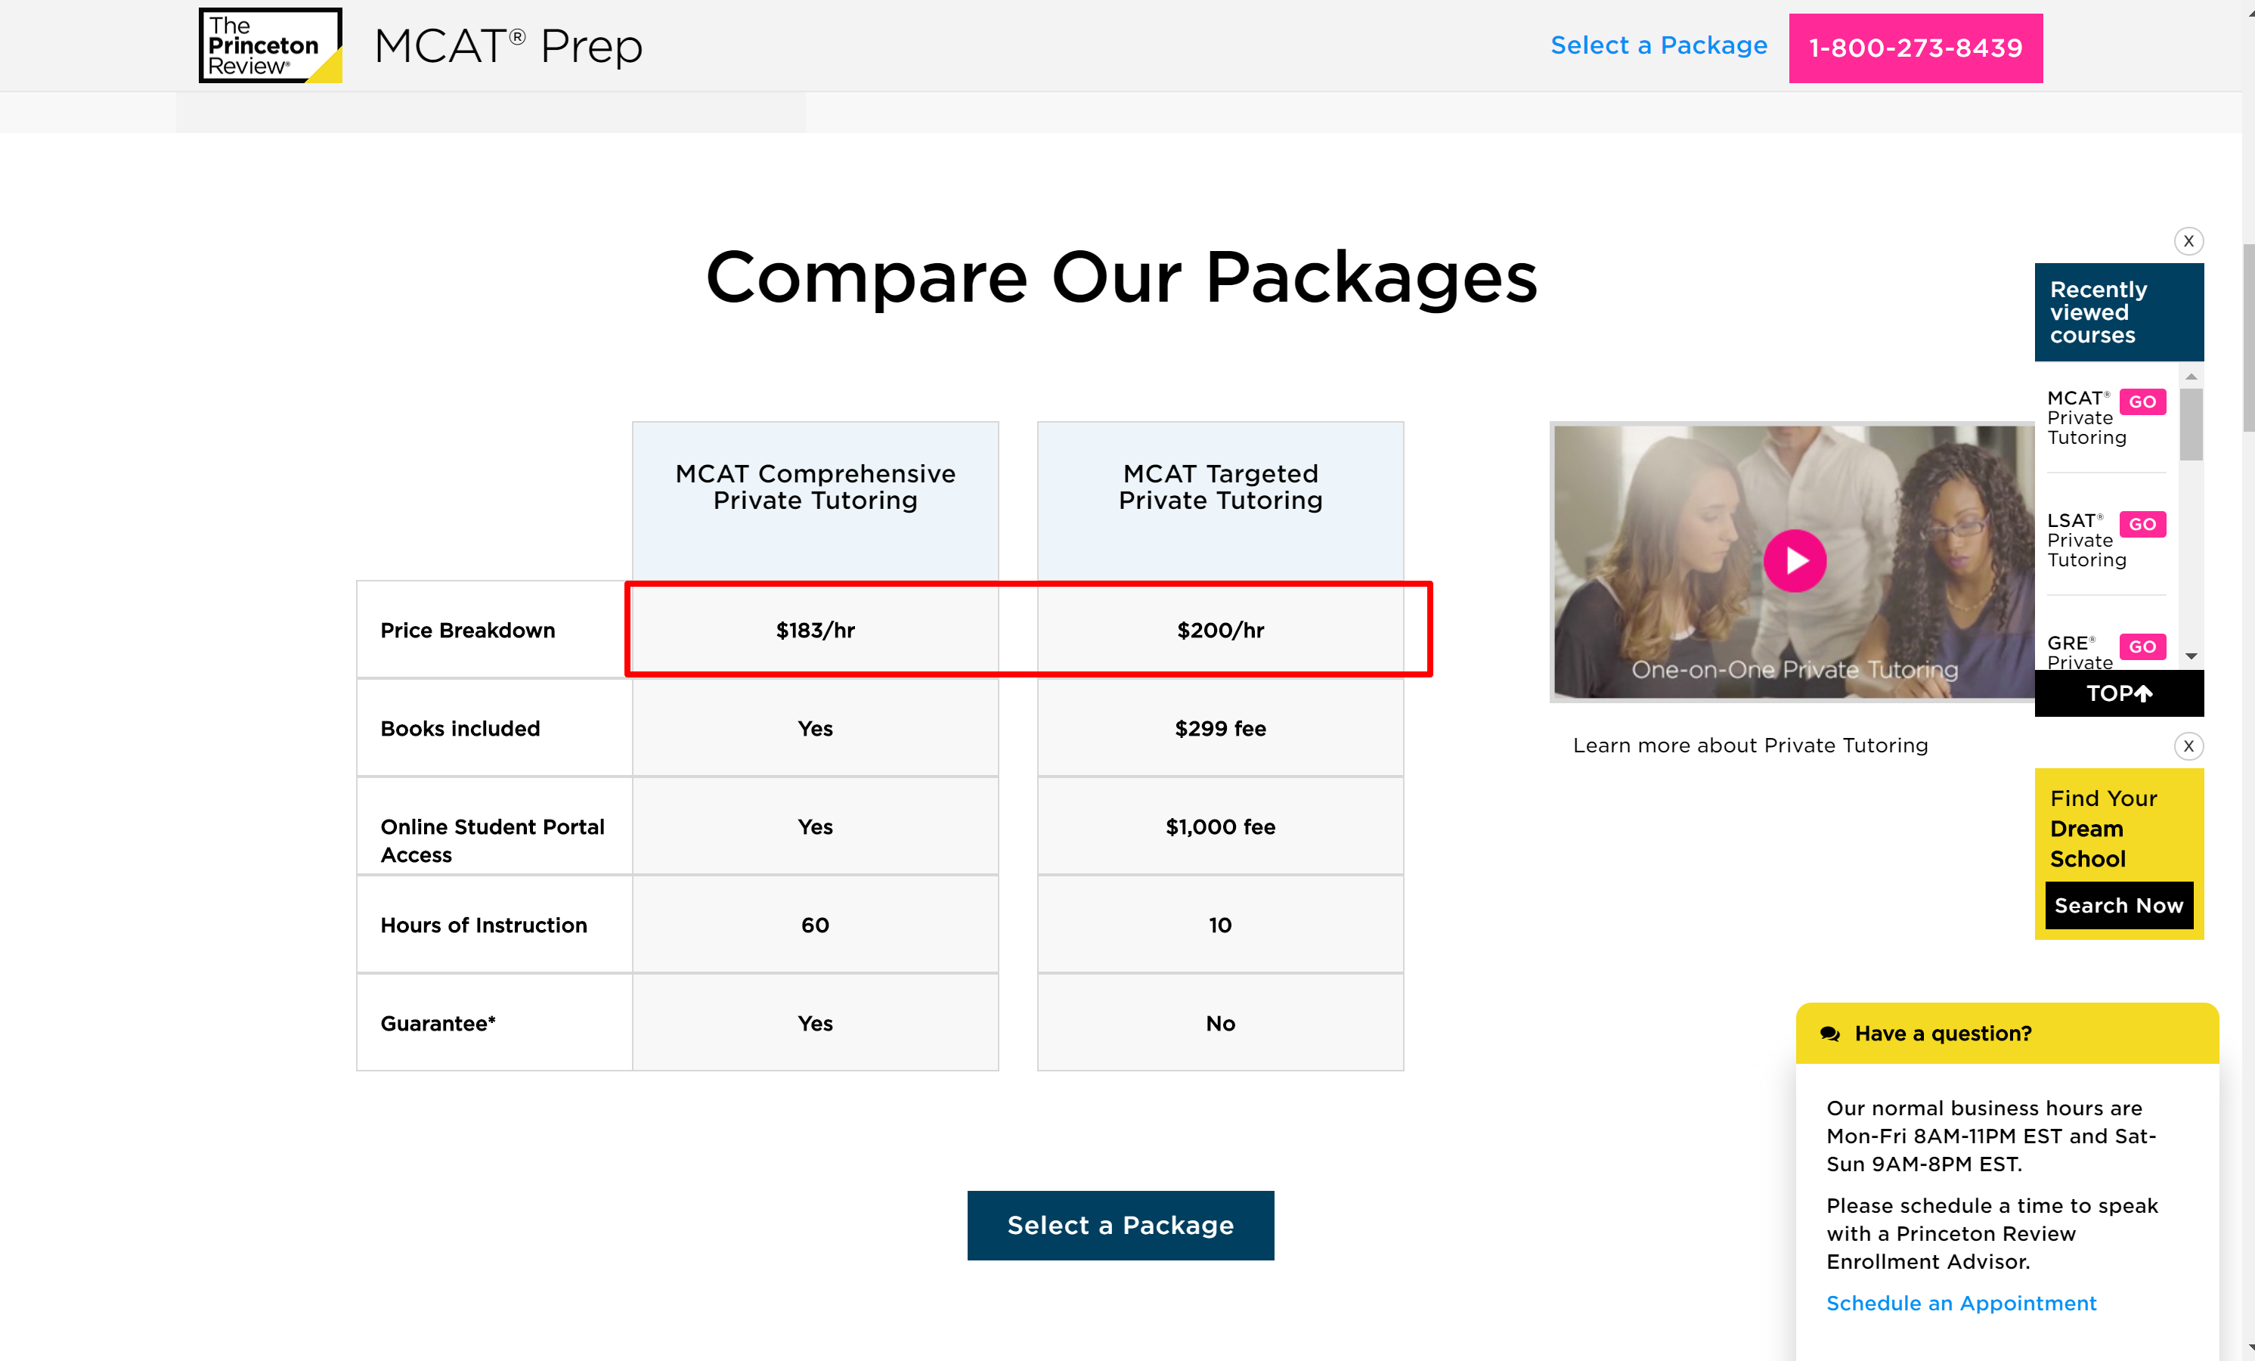Dismiss the Recently viewed courses panel

point(2189,240)
